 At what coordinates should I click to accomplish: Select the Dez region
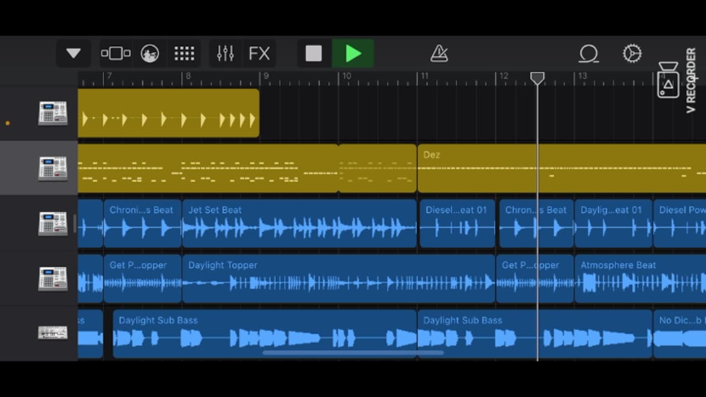click(x=561, y=168)
